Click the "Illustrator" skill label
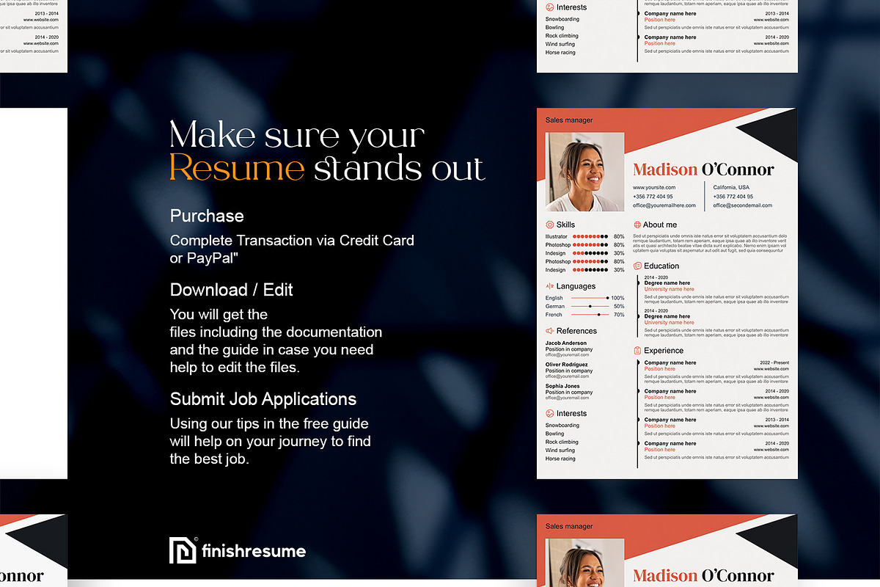The image size is (880, 587). pyautogui.click(x=557, y=236)
